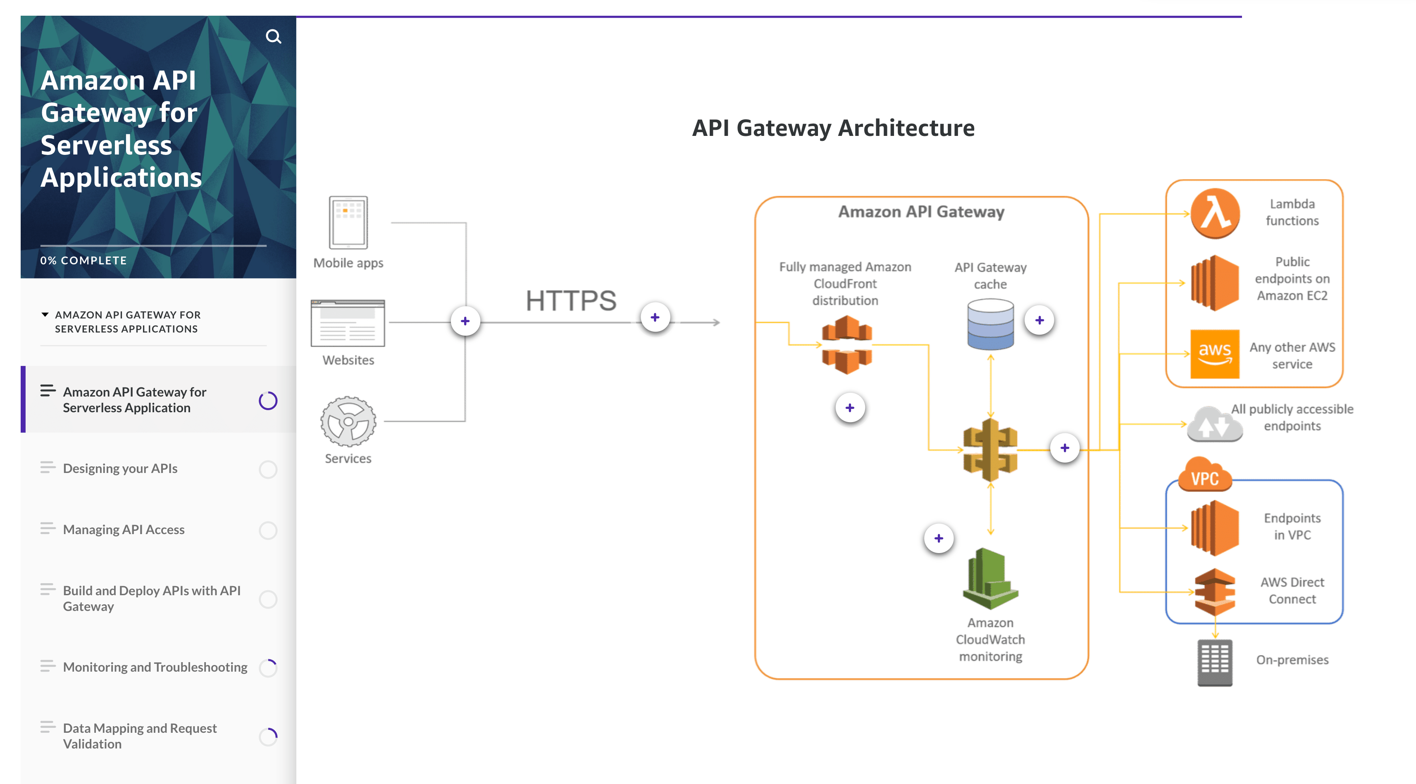Select the Data Mapping and Request Validation lesson
The height and width of the screenshot is (784, 1416).
pyautogui.click(x=140, y=736)
